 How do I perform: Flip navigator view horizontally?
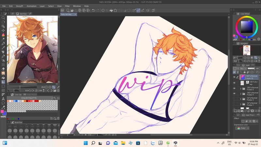click(x=256, y=61)
